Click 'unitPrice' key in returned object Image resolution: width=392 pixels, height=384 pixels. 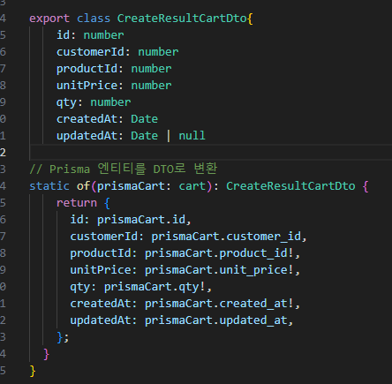click(x=101, y=270)
